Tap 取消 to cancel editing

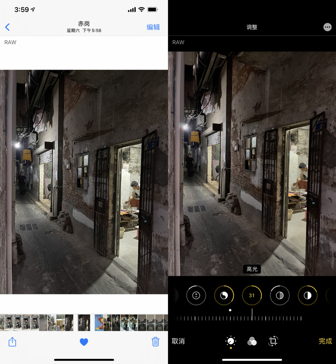(178, 342)
